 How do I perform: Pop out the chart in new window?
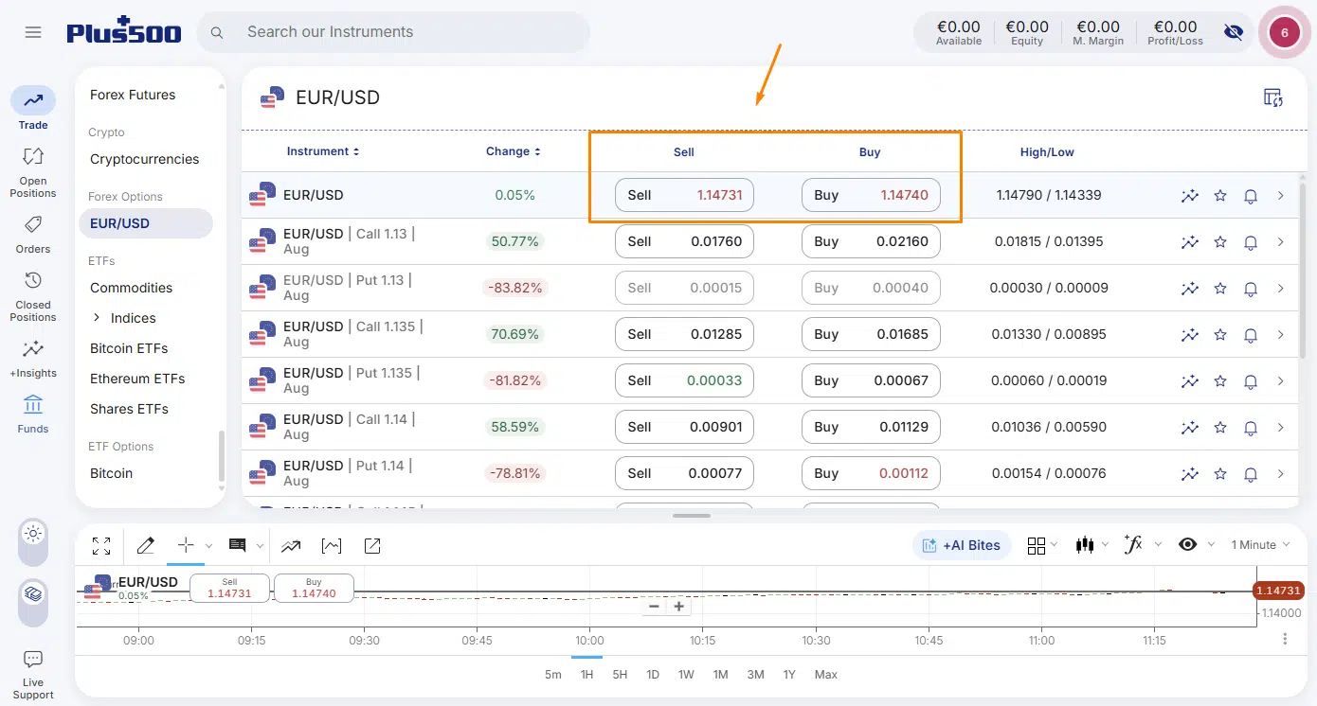point(372,546)
